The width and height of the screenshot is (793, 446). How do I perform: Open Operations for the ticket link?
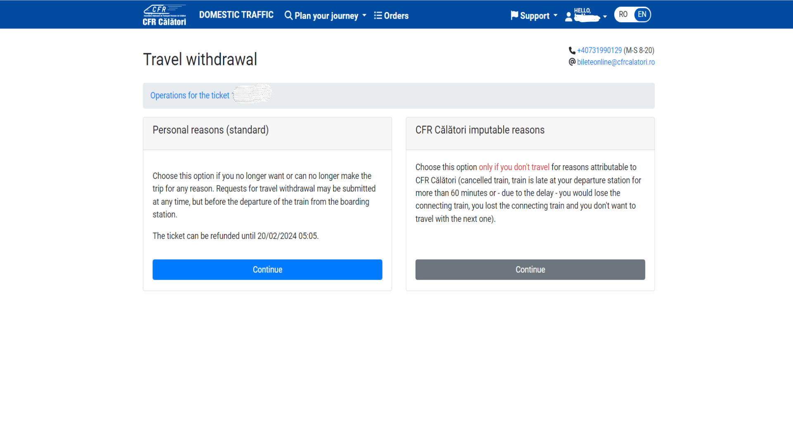pyautogui.click(x=190, y=95)
